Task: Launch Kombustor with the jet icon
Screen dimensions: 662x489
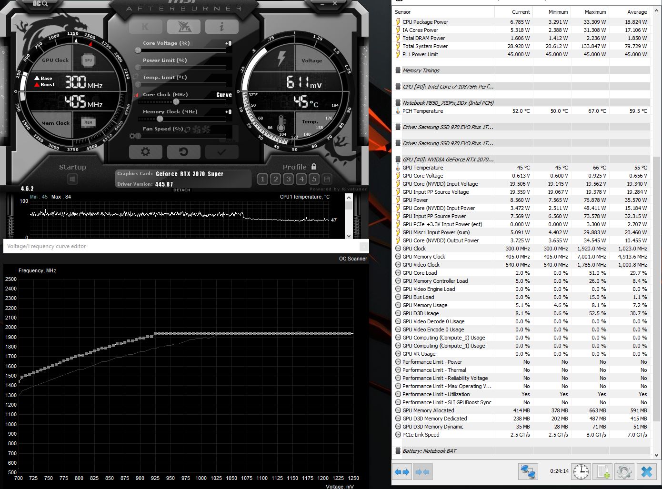Action: 183,27
